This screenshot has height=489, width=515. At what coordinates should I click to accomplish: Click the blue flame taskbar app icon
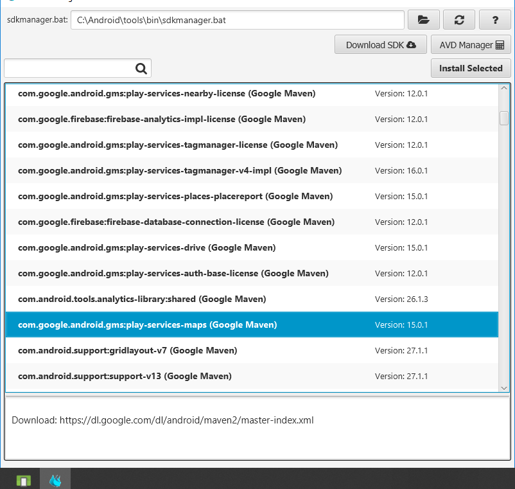click(x=55, y=481)
